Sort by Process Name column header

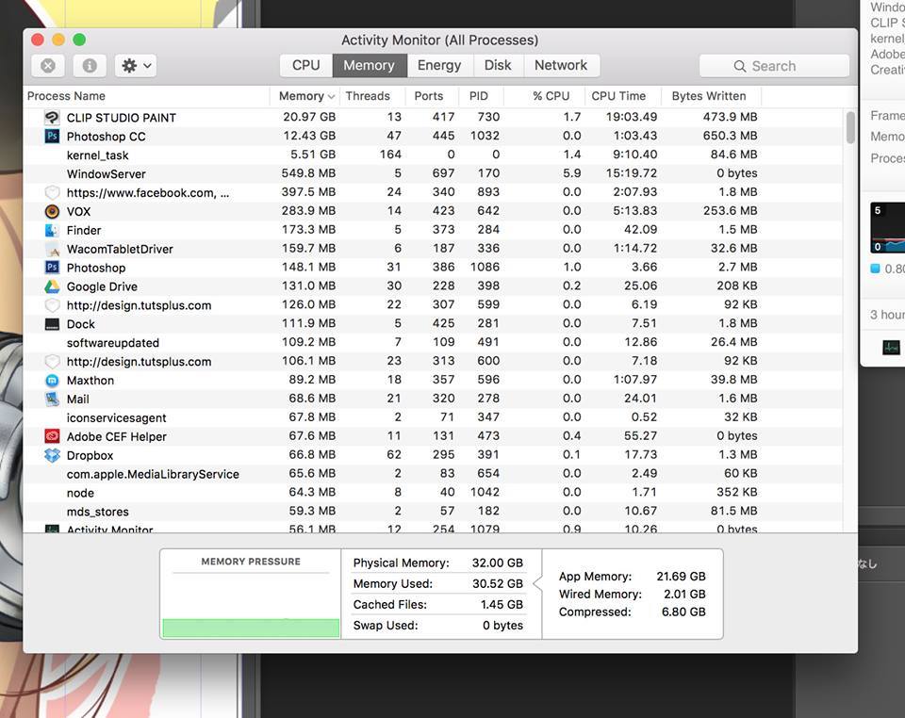(x=147, y=96)
